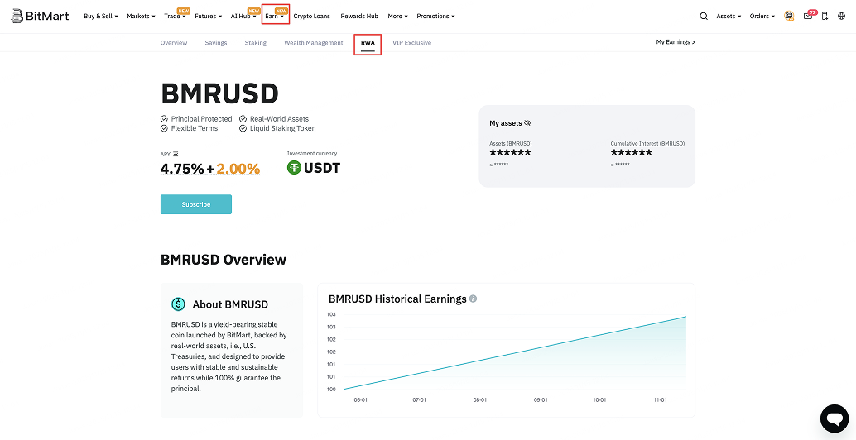Click the 11-01 chart axis label
856x440 pixels.
point(660,400)
